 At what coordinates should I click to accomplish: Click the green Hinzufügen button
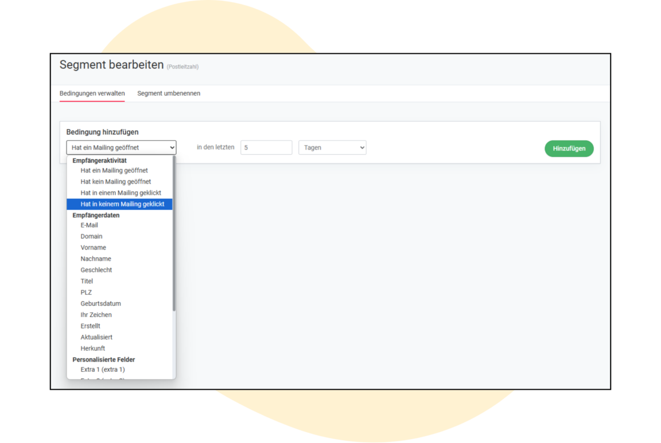pyautogui.click(x=569, y=148)
